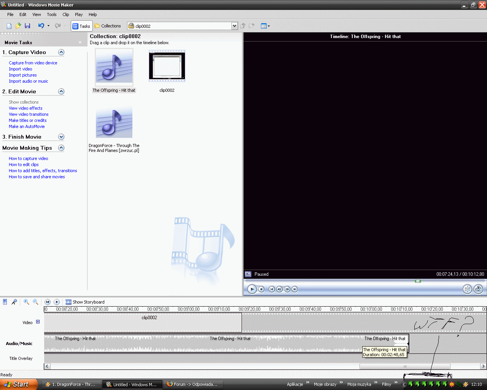Click the New Collection Folder icon
Screen dimensions: 487x390
(x=251, y=26)
